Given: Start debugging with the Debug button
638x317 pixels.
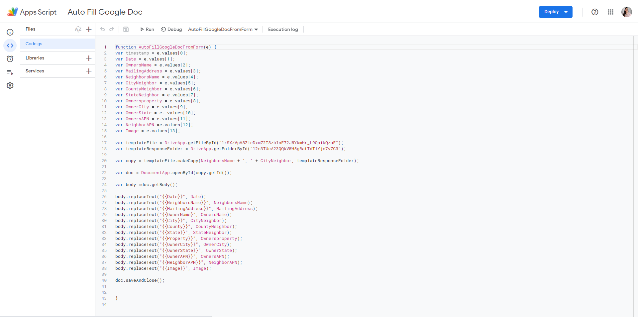Looking at the screenshot, I should [x=171, y=29].
